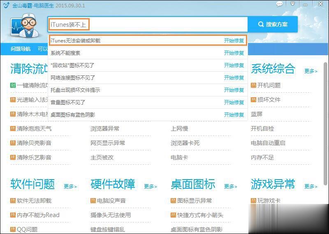Viewport: 329px width, 234px height.
Task: Click hot badge icon beside 开机问题
Action: tap(253, 85)
